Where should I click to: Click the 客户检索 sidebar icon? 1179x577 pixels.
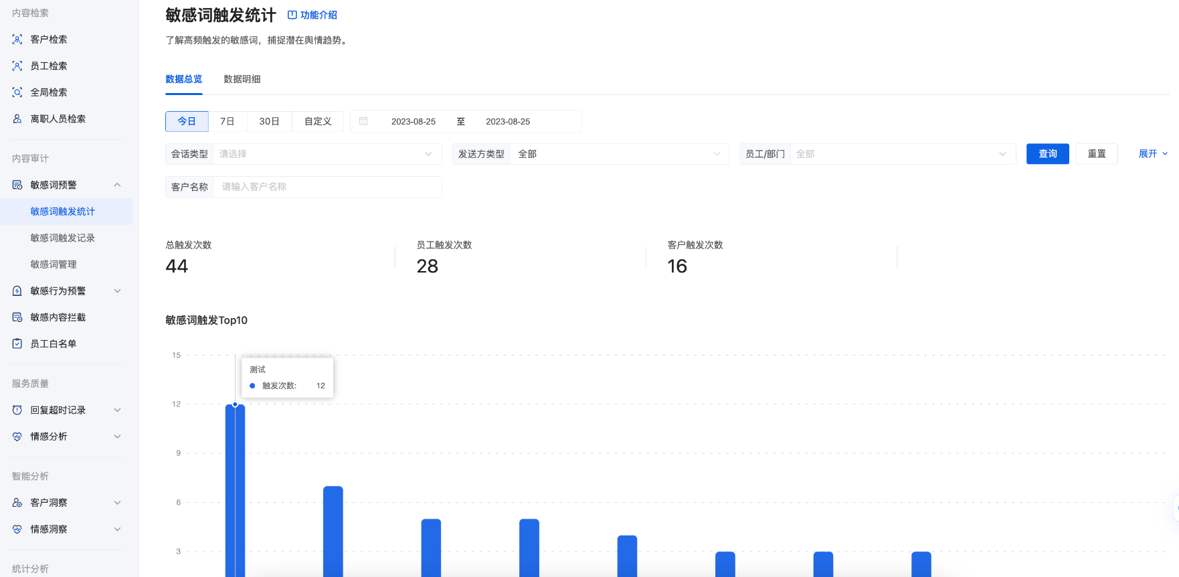[x=17, y=39]
